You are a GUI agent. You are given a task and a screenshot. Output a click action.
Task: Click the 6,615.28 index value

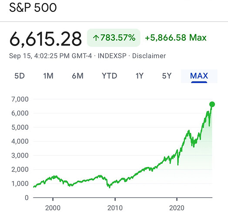45,39
